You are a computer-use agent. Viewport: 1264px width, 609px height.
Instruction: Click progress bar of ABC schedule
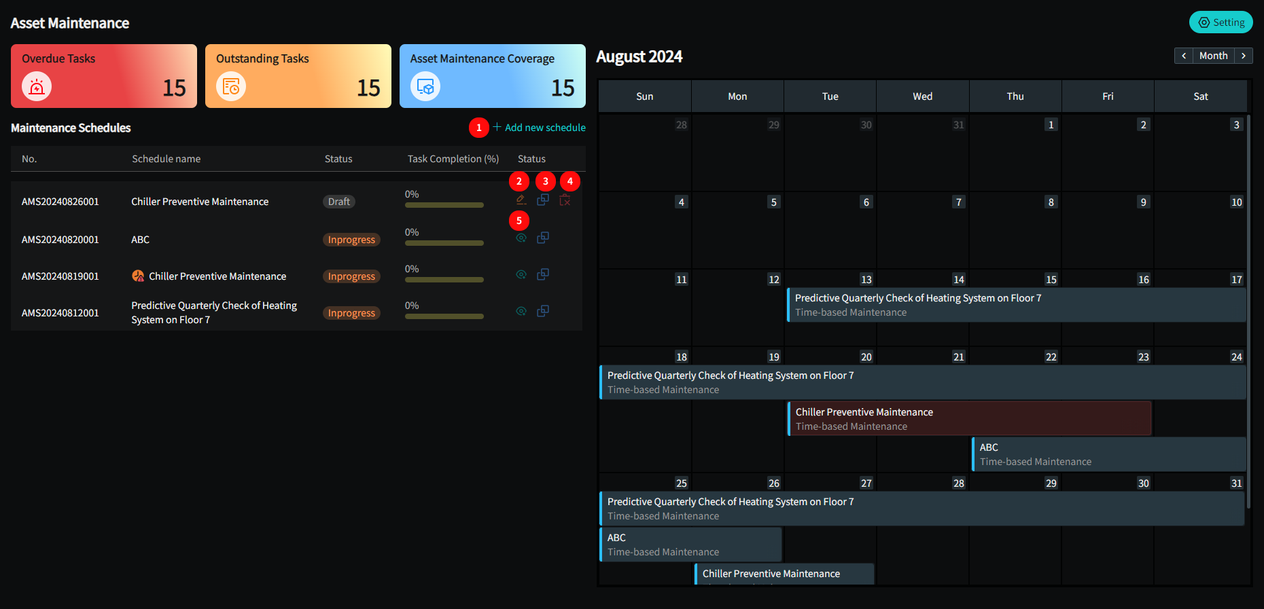(444, 243)
